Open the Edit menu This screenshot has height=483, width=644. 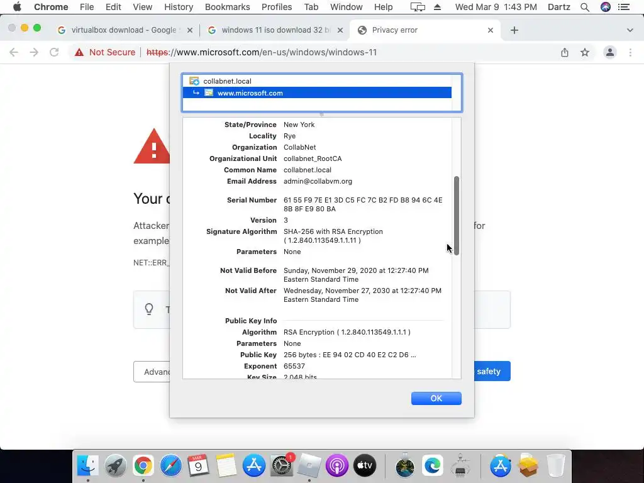pos(113,7)
